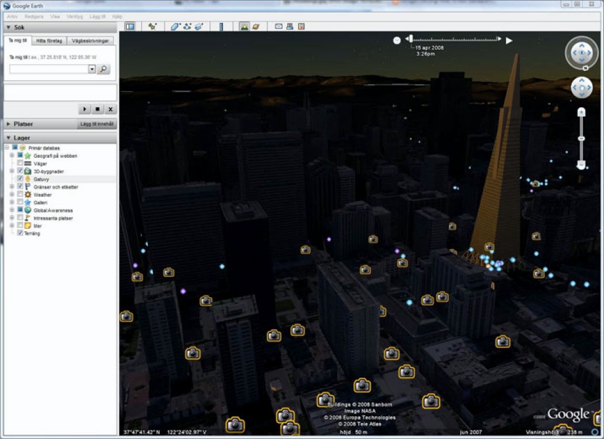Screen dimensions: 604x439
Task: Click the Geografi på webben star icon
Action: [28, 156]
